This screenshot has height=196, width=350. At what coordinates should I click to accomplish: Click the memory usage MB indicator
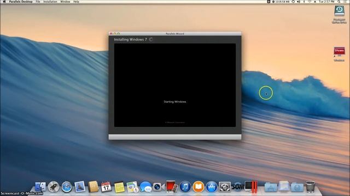point(281,2)
